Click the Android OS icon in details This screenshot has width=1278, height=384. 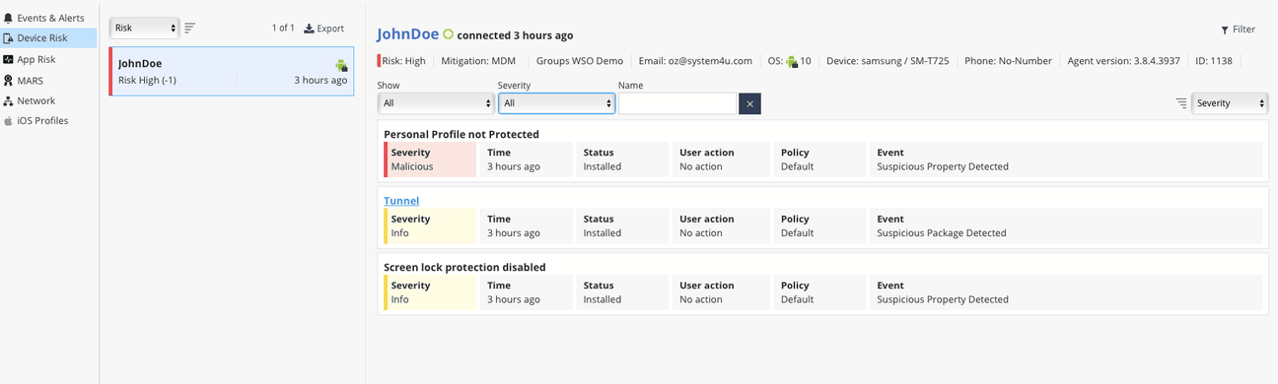tap(791, 61)
